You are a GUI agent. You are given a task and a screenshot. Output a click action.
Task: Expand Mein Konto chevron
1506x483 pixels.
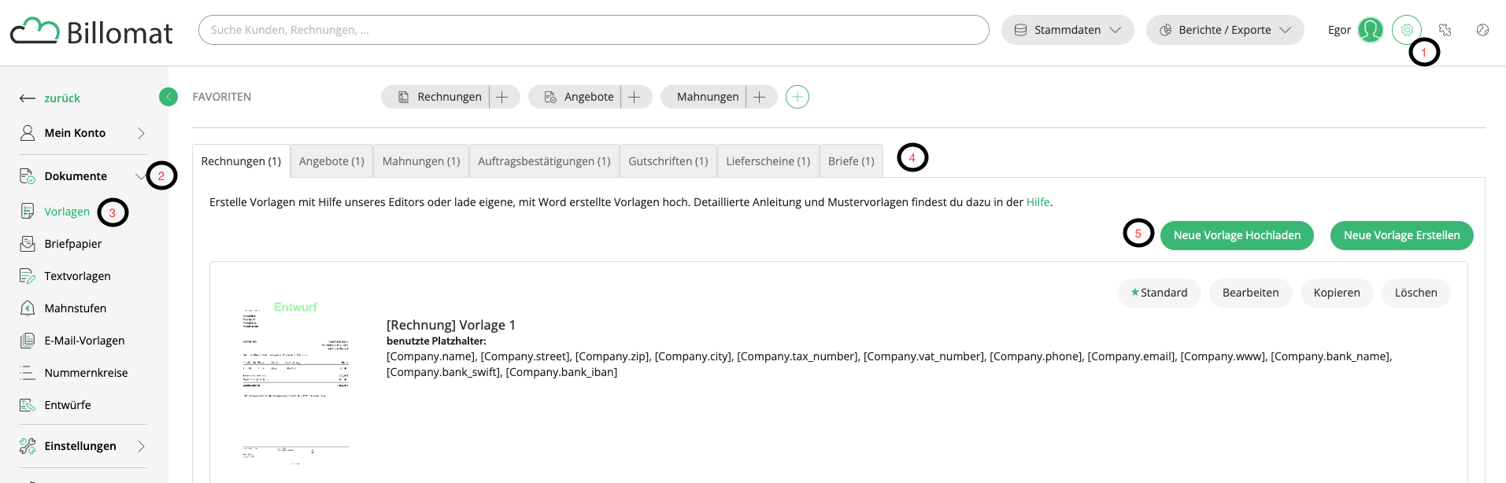tap(142, 133)
